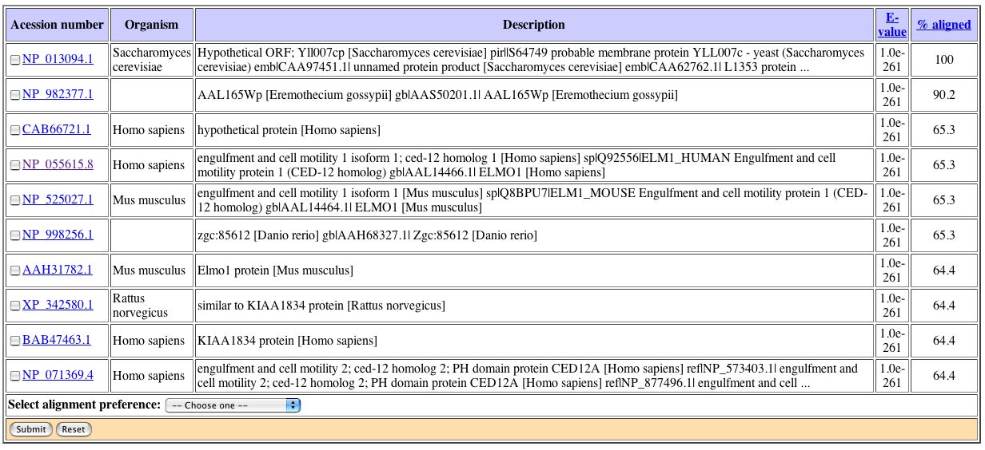Click the Rattus norvegicus organism cell
This screenshot has height=450, width=985.
pyautogui.click(x=152, y=306)
